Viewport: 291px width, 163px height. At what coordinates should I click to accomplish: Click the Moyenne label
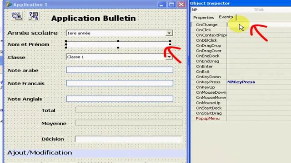click(54, 124)
